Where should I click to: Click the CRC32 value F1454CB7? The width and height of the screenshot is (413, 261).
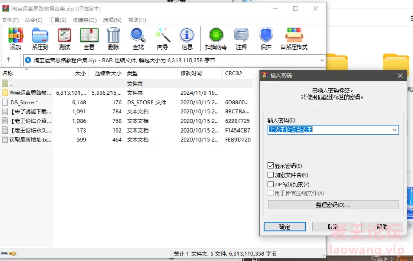point(237,130)
